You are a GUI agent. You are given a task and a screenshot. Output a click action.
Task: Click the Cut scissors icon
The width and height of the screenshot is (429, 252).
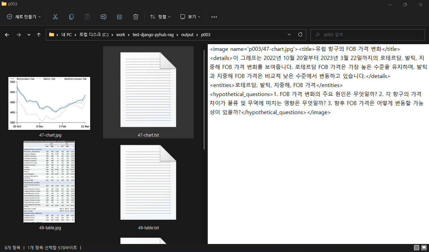pos(55,17)
